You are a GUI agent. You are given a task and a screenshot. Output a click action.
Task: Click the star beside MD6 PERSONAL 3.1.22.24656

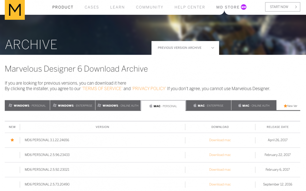click(12, 140)
